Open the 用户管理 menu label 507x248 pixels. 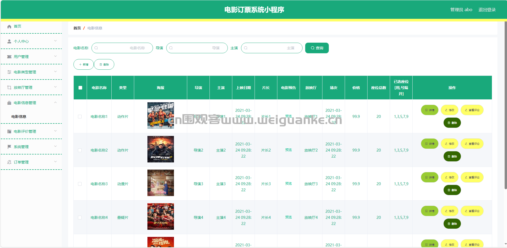pos(21,57)
